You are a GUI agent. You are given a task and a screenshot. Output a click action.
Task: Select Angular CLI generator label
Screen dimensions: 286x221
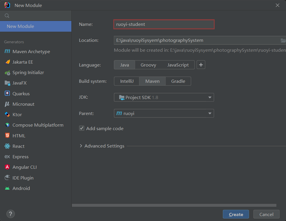click(25, 167)
